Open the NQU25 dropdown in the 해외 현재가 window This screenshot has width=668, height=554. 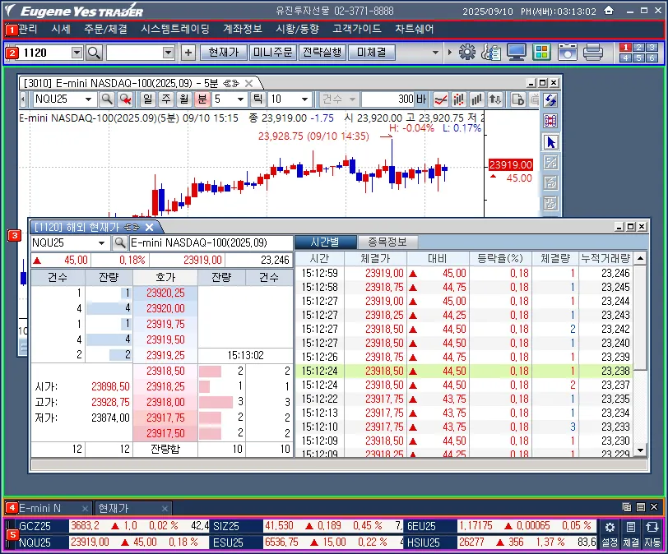pos(101,243)
